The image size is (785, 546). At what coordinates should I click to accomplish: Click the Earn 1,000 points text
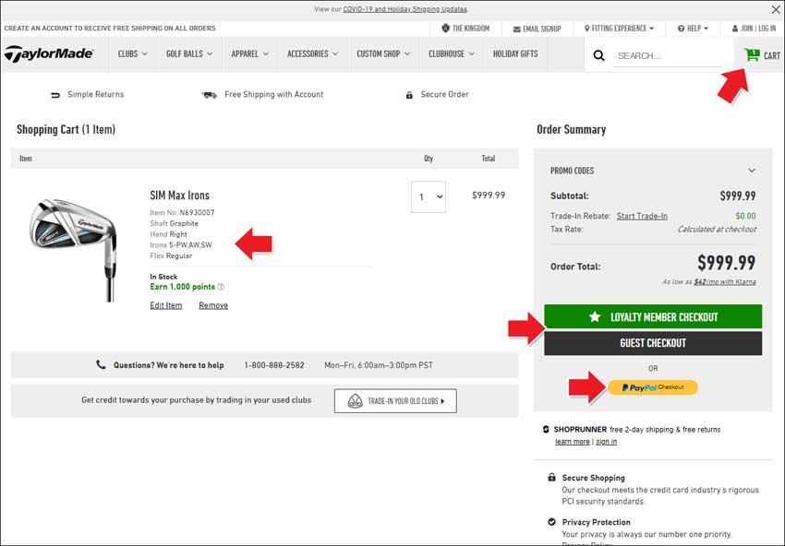pyautogui.click(x=182, y=287)
